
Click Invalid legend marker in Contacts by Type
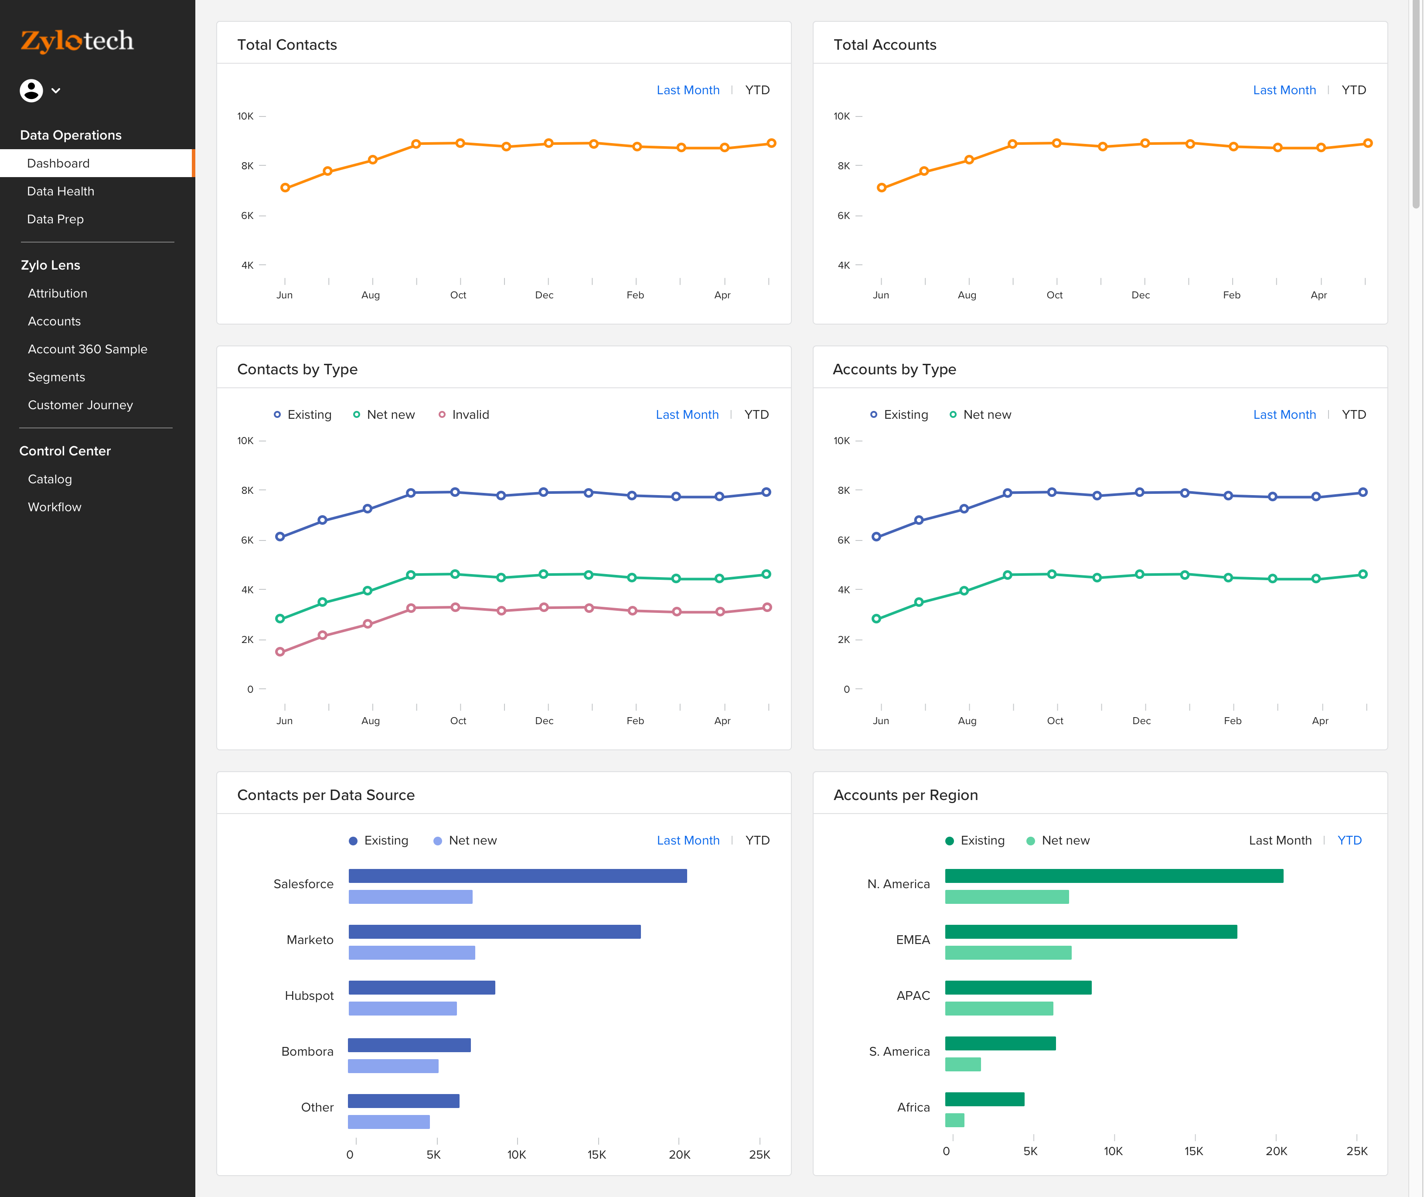[442, 414]
